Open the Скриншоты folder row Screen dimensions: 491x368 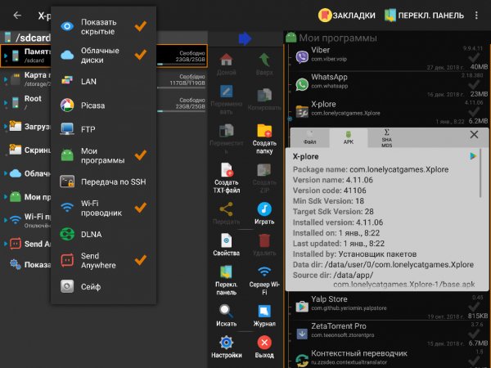25,150
